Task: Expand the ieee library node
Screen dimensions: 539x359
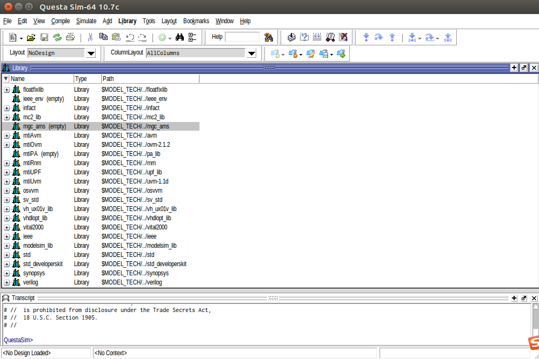Action: point(6,237)
